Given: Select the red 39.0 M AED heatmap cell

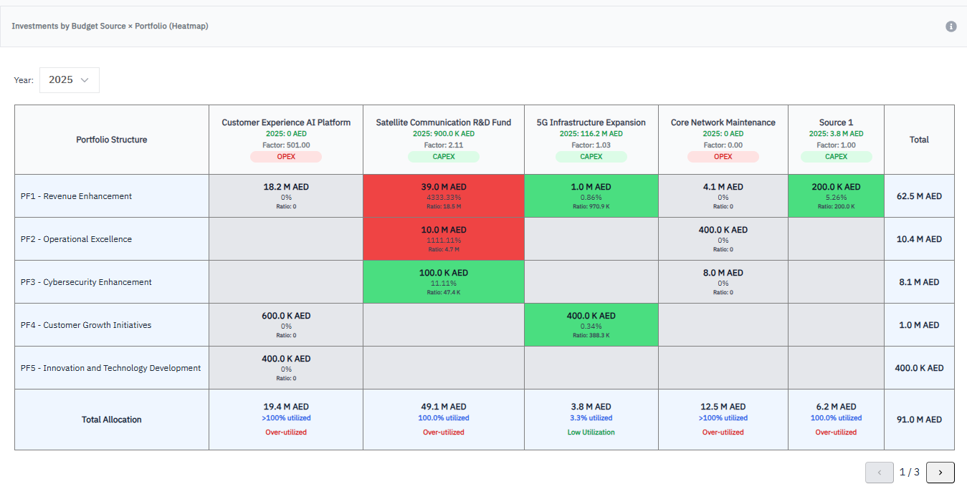Looking at the screenshot, I should [443, 195].
